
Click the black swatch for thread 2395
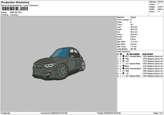click(124, 69)
